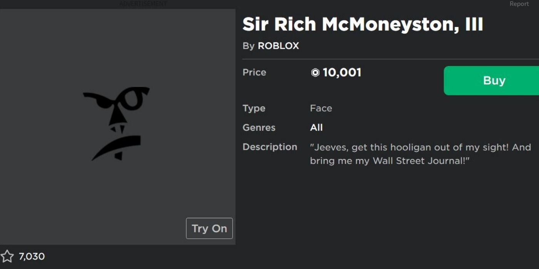This screenshot has height=269, width=539.
Task: Click the Robux currency icon
Action: coord(315,73)
